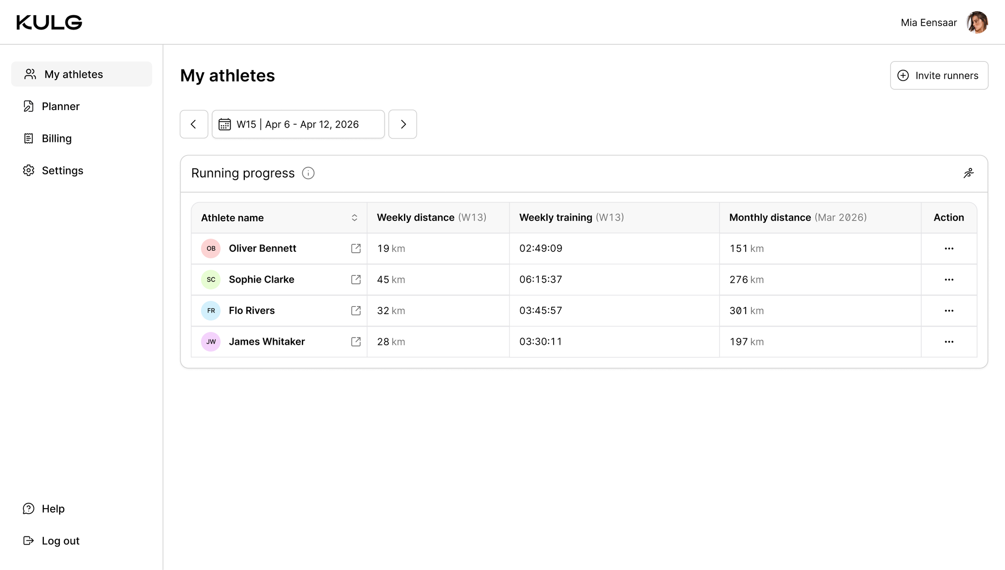Click the Running progress info icon

308,173
